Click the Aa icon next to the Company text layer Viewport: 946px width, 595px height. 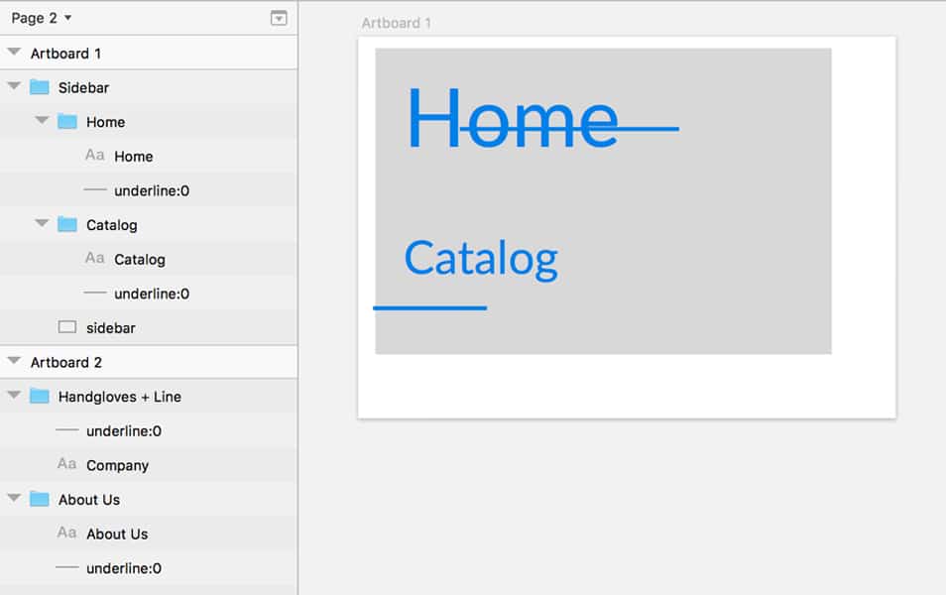tap(66, 464)
